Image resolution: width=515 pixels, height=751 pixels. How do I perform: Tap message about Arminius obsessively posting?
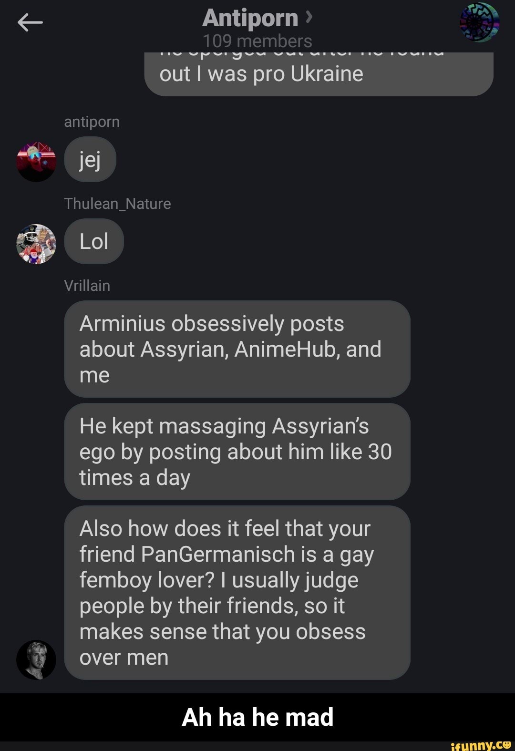(237, 349)
